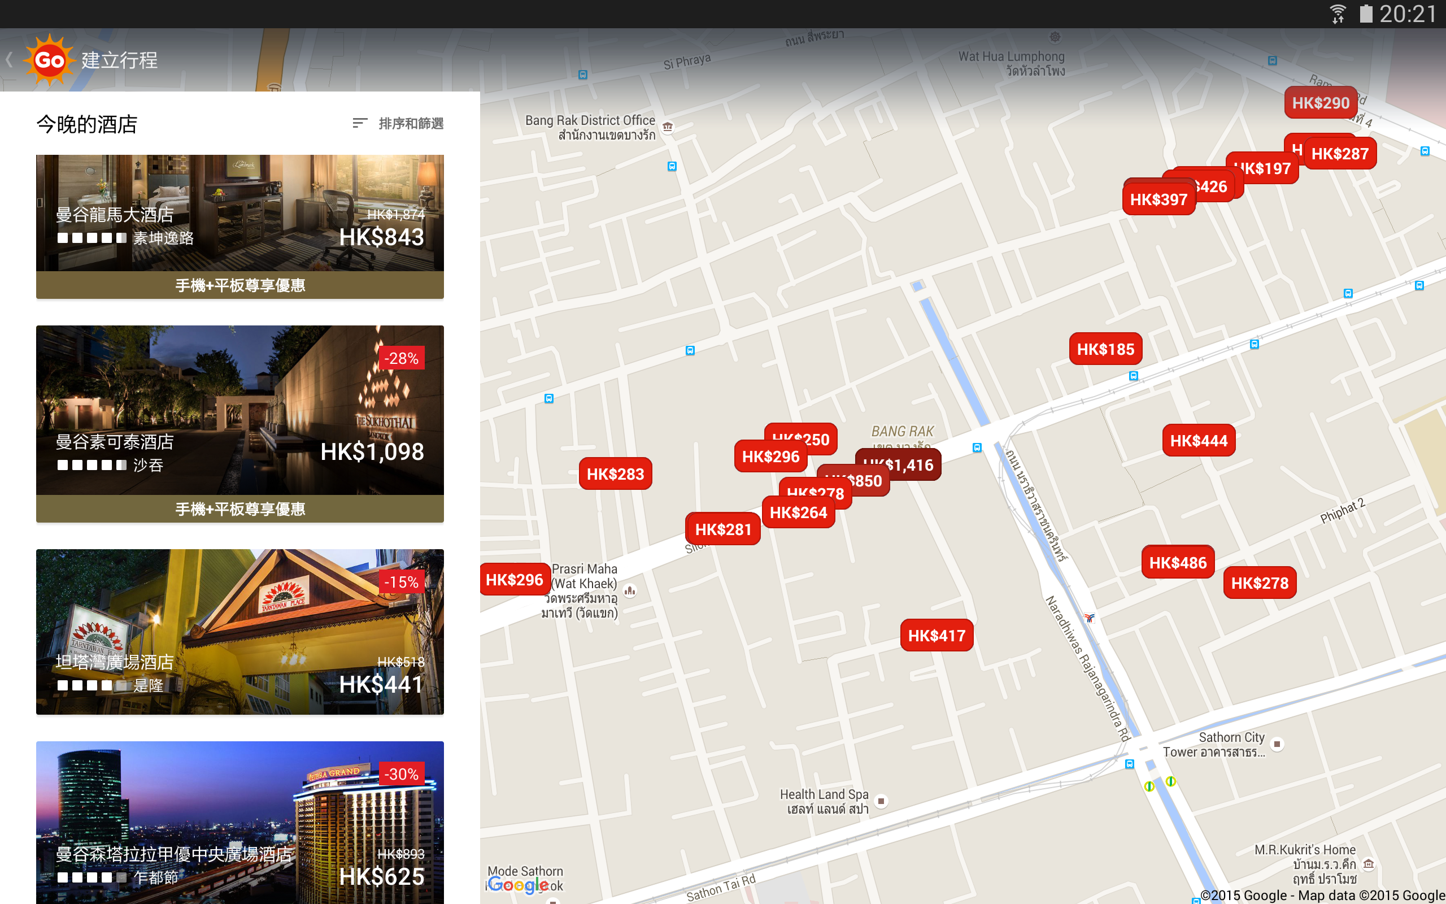The width and height of the screenshot is (1446, 904).
Task: Tap the Sathorn City Tower place icon
Action: (1277, 744)
